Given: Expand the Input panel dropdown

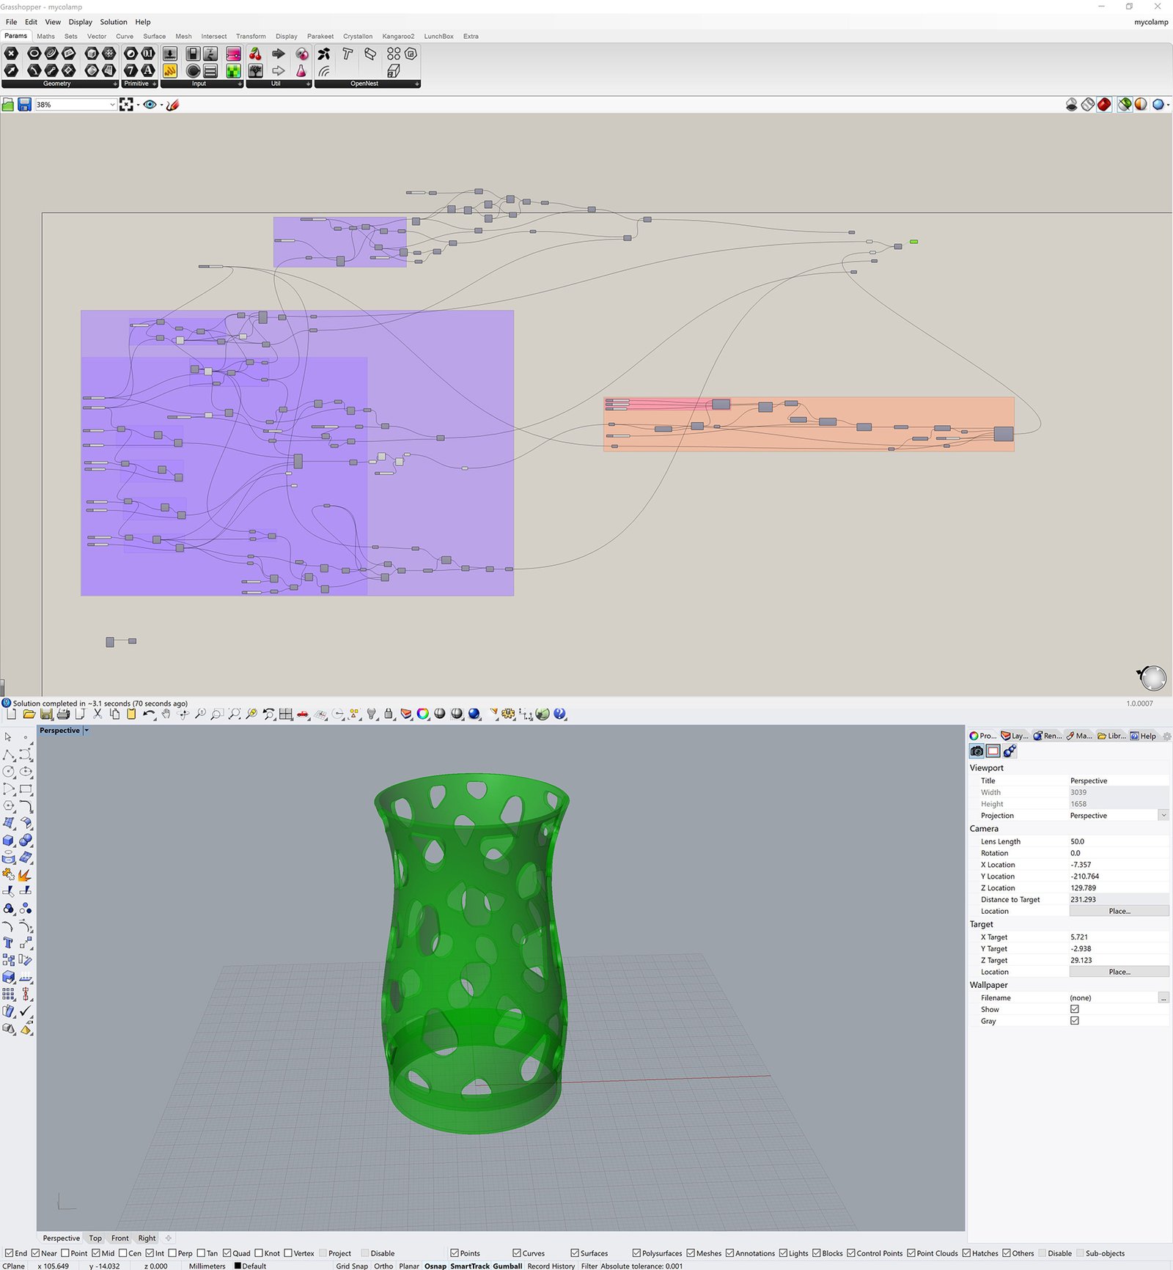Looking at the screenshot, I should click(x=240, y=84).
